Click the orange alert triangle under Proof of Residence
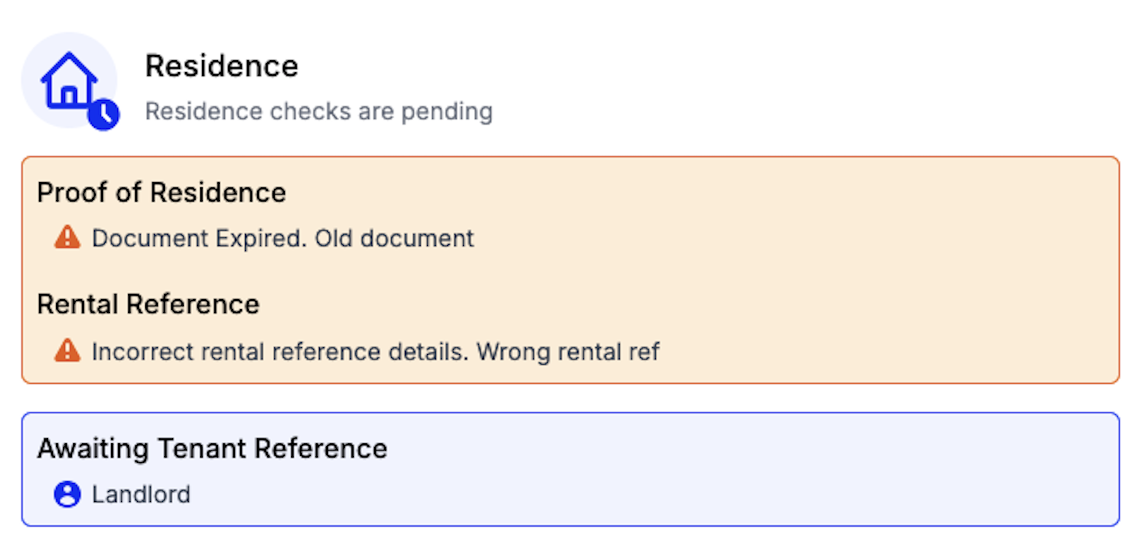The height and width of the screenshot is (545, 1139). [67, 238]
